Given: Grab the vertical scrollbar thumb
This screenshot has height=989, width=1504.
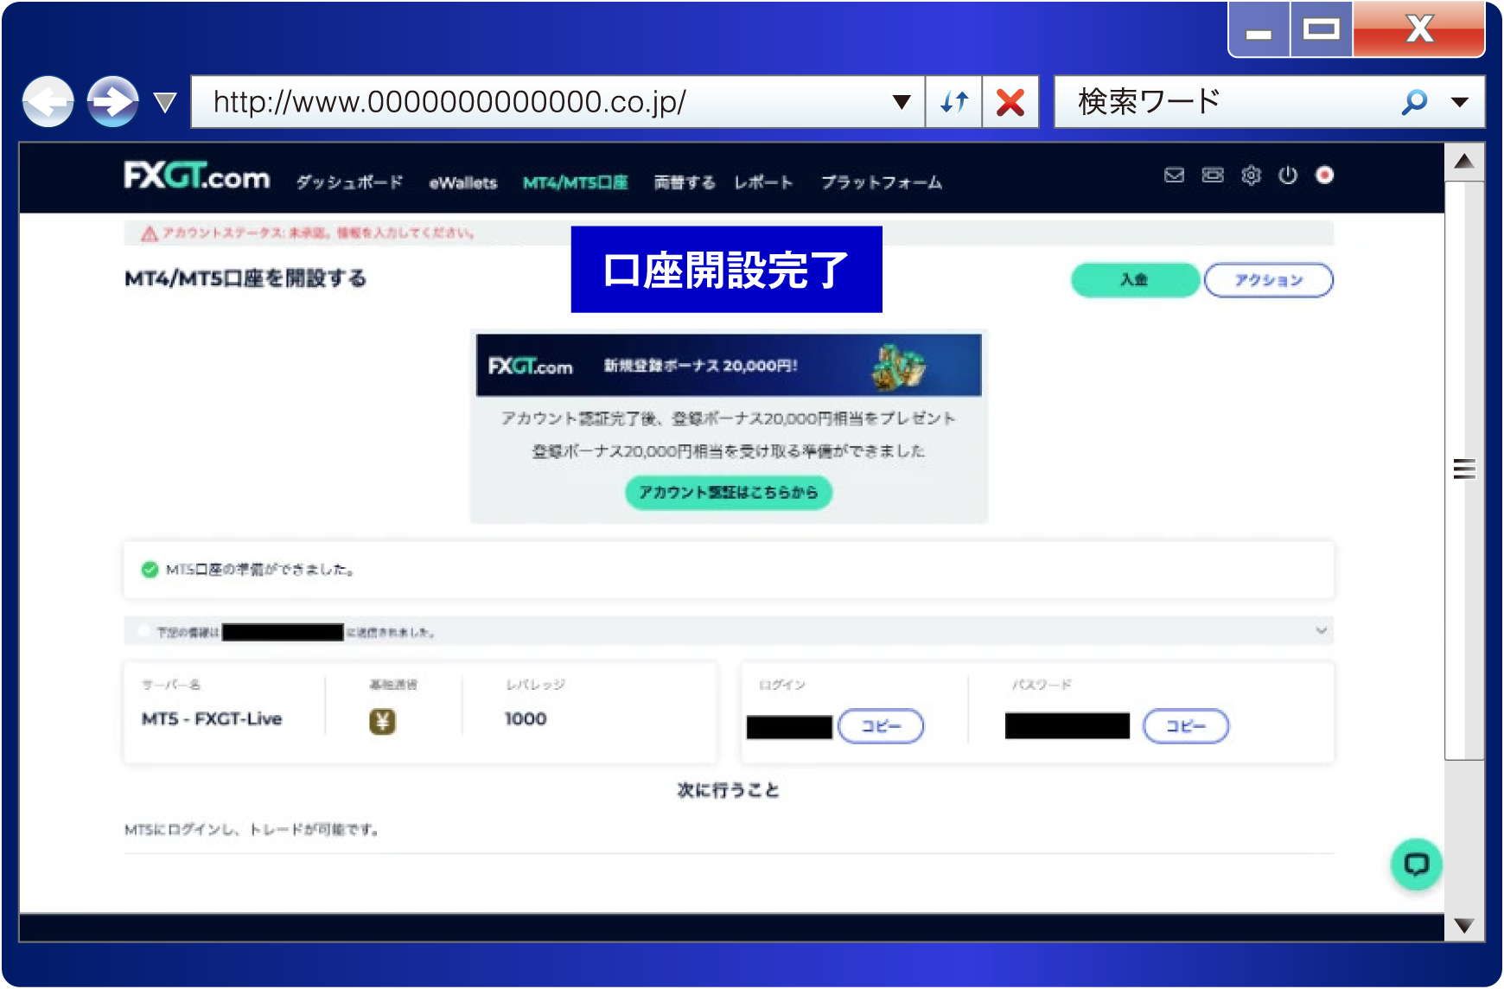Looking at the screenshot, I should point(1464,469).
